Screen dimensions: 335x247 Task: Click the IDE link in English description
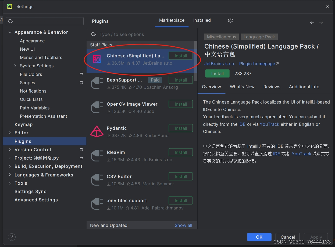[242, 124]
